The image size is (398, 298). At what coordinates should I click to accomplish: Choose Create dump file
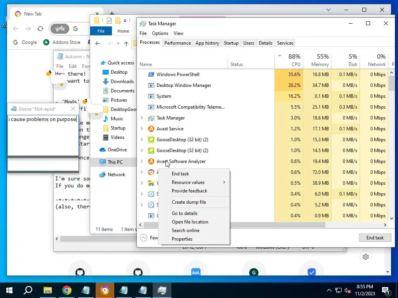(x=194, y=202)
